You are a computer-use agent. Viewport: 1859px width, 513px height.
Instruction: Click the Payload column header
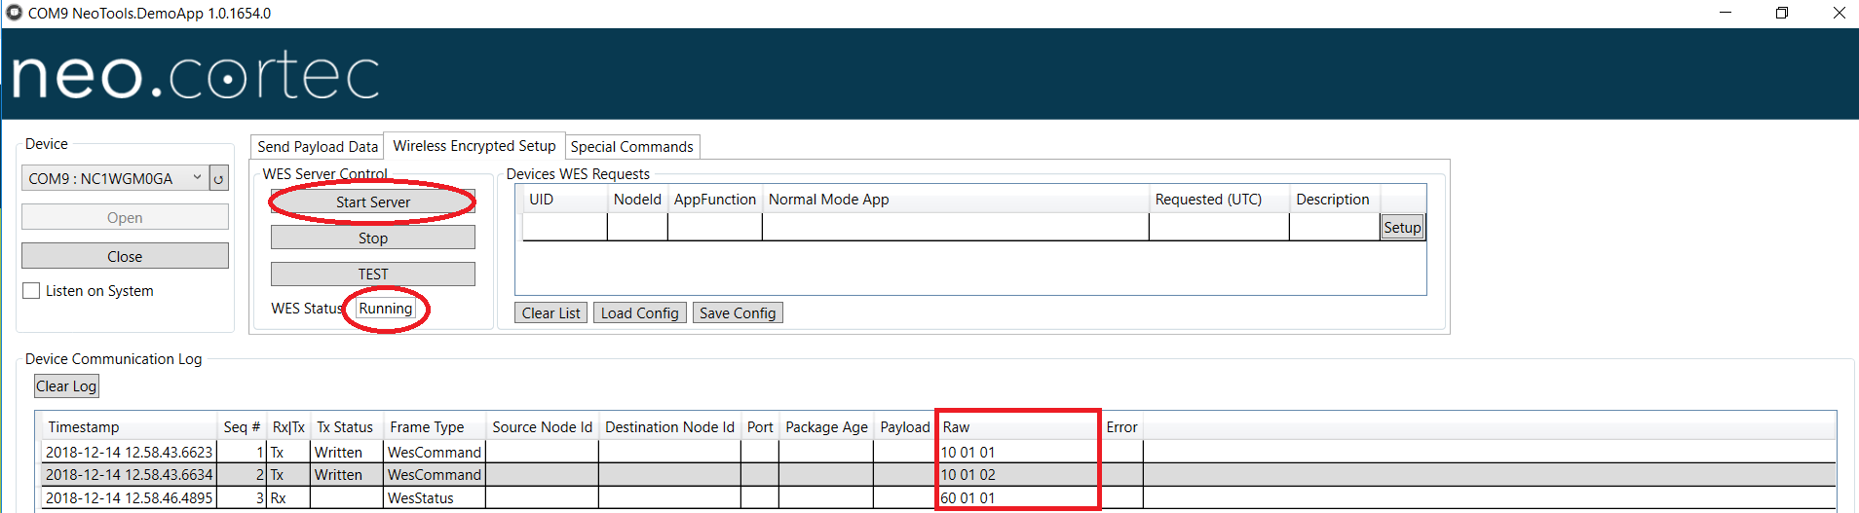click(905, 426)
